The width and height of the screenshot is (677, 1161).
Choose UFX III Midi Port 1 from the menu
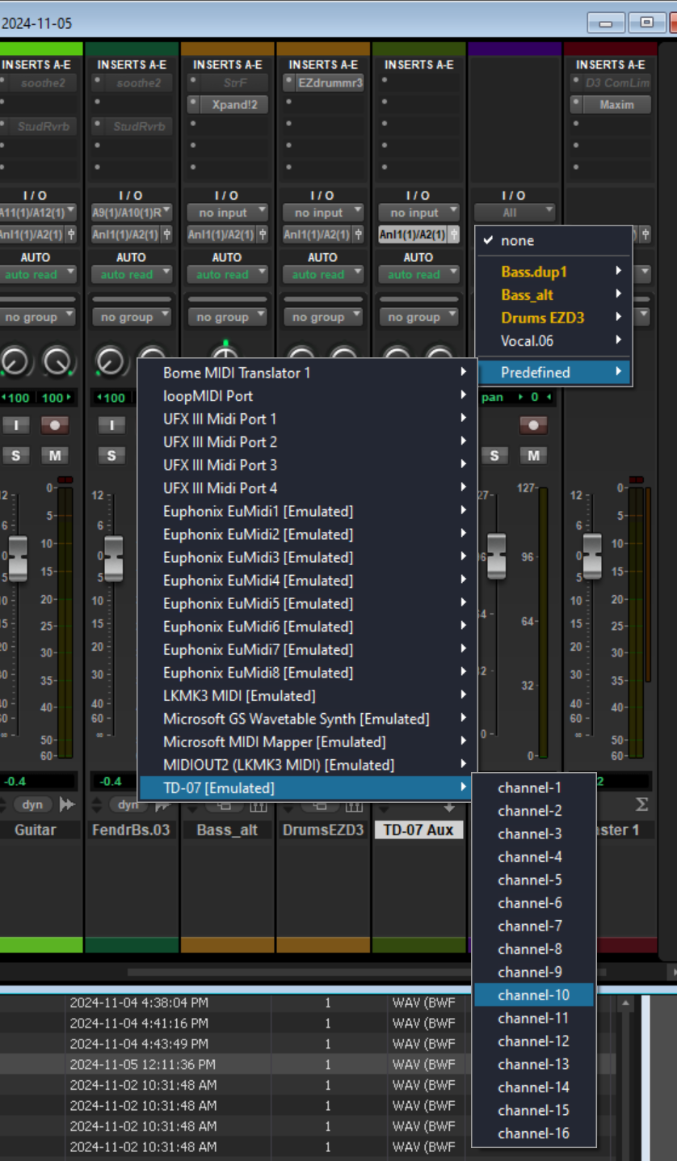pyautogui.click(x=220, y=419)
